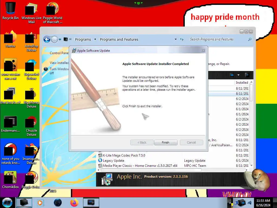
Task: Select the Windows Live Mail desktop icon
Action: point(31,12)
